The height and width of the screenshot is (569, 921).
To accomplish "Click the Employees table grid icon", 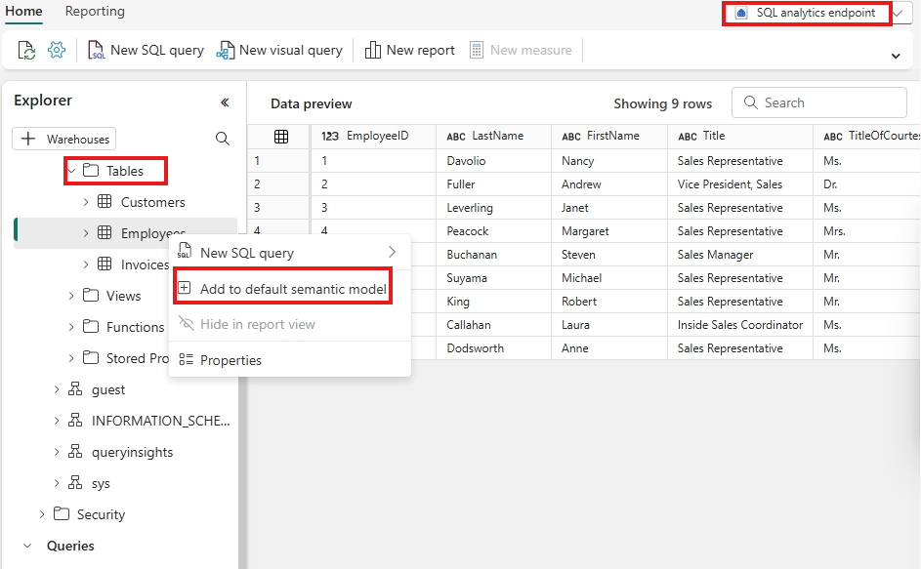I will pyautogui.click(x=105, y=232).
